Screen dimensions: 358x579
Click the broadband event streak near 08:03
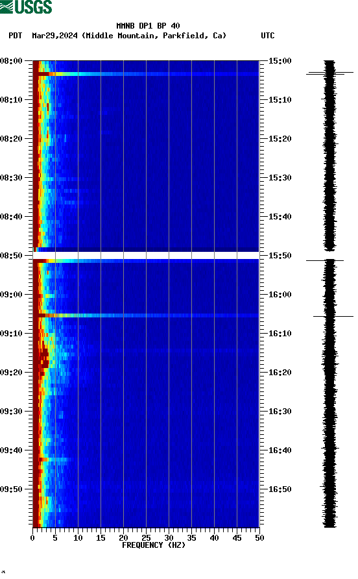tap(146, 74)
